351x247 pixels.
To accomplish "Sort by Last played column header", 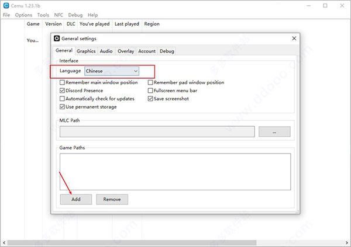I will point(127,24).
